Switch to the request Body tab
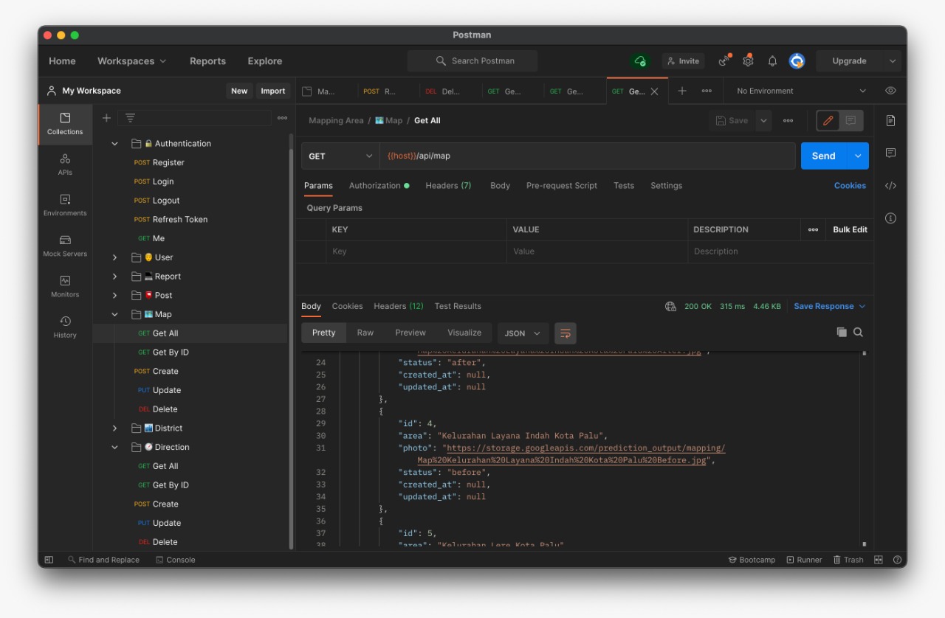Screen dimensions: 945x618 [x=500, y=186]
